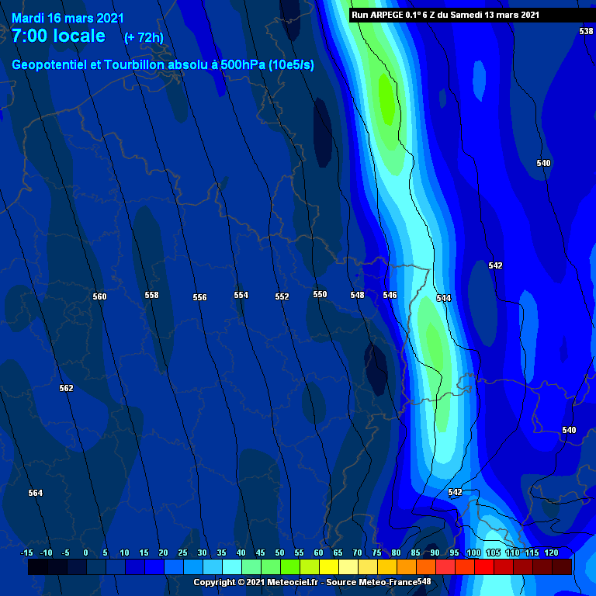Click the 120 value on the color scale
Viewport: 596px width, 596px height.
pyautogui.click(x=552, y=553)
